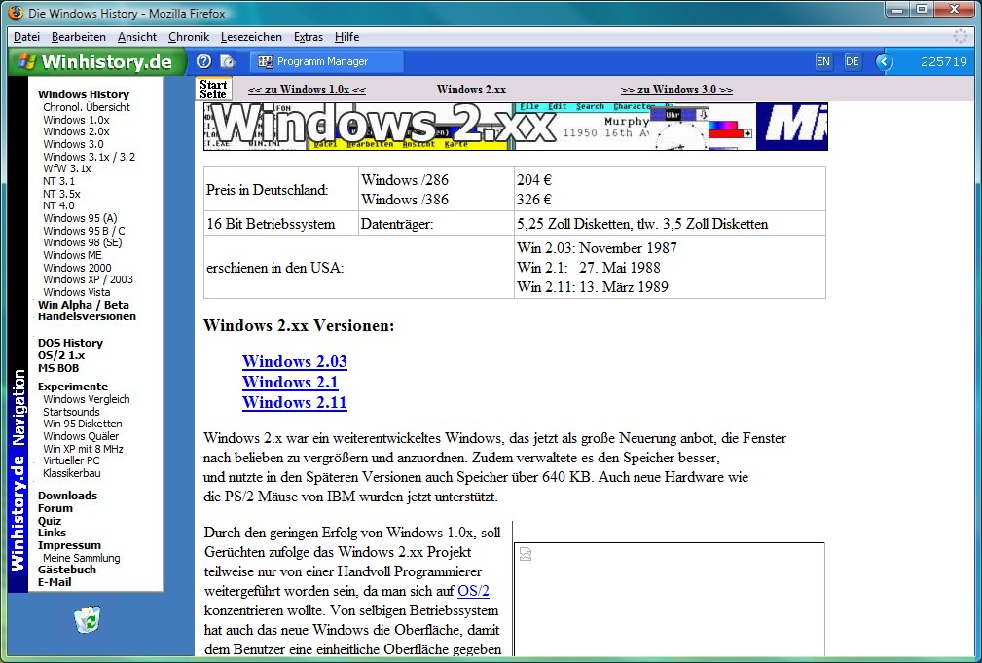Click the visitor counter 225719
This screenshot has width=982, height=663.
[943, 61]
